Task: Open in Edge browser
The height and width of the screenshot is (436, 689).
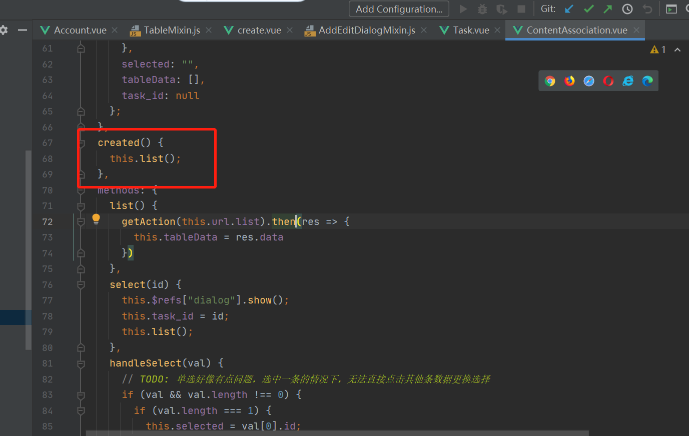Action: click(647, 81)
